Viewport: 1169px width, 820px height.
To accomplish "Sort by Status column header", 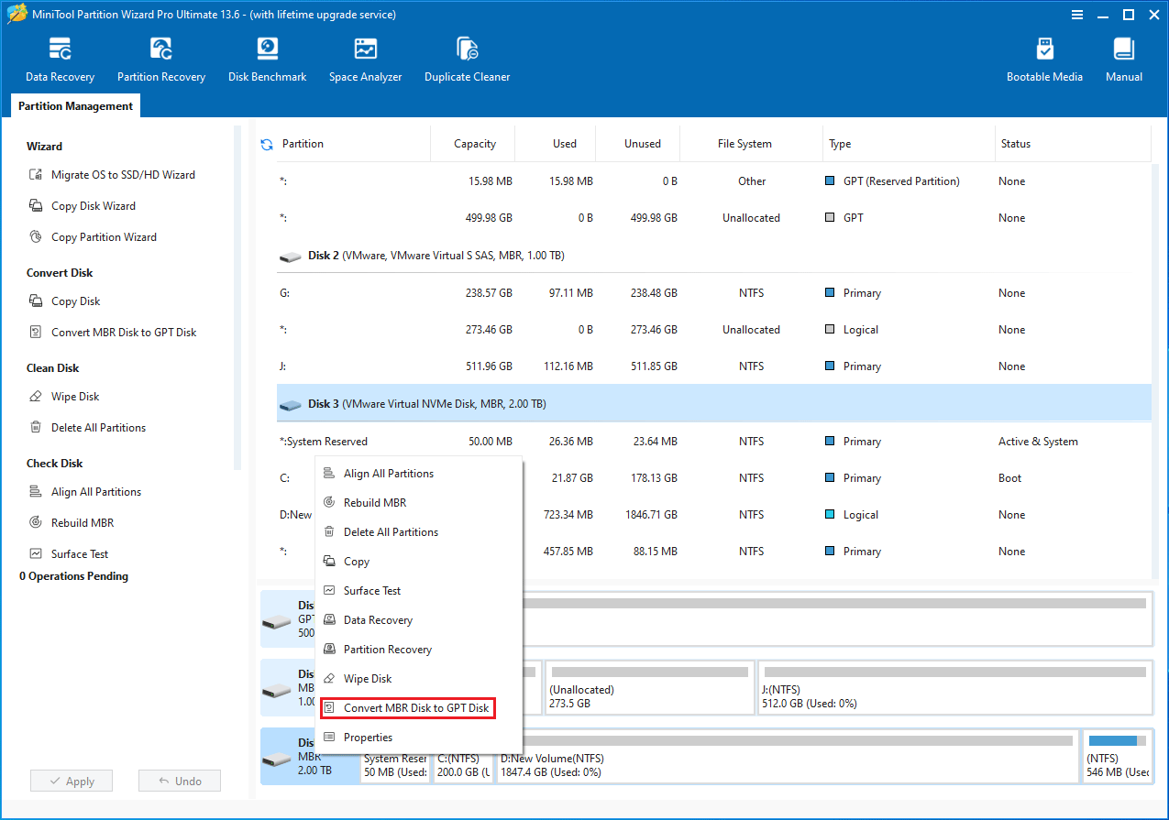I will pos(1073,144).
